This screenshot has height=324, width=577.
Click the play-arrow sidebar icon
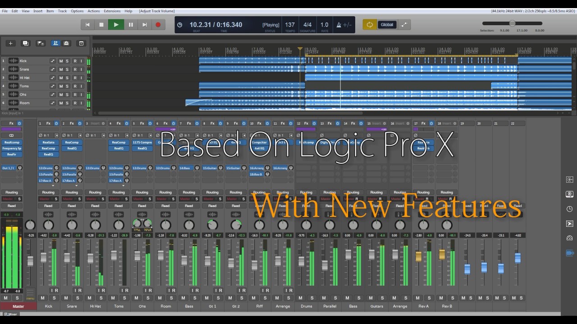pyautogui.click(x=569, y=224)
